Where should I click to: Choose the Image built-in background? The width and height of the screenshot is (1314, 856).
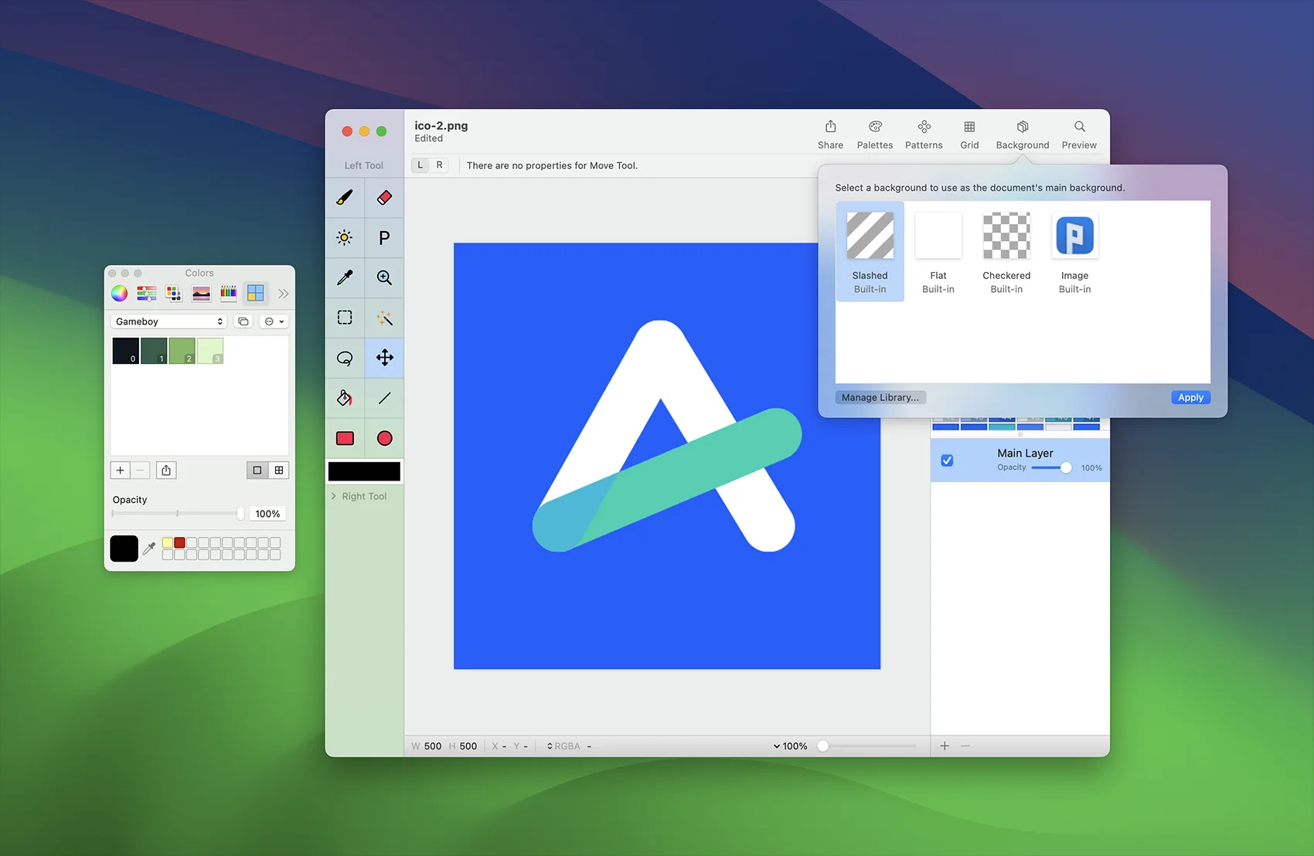[x=1074, y=252]
